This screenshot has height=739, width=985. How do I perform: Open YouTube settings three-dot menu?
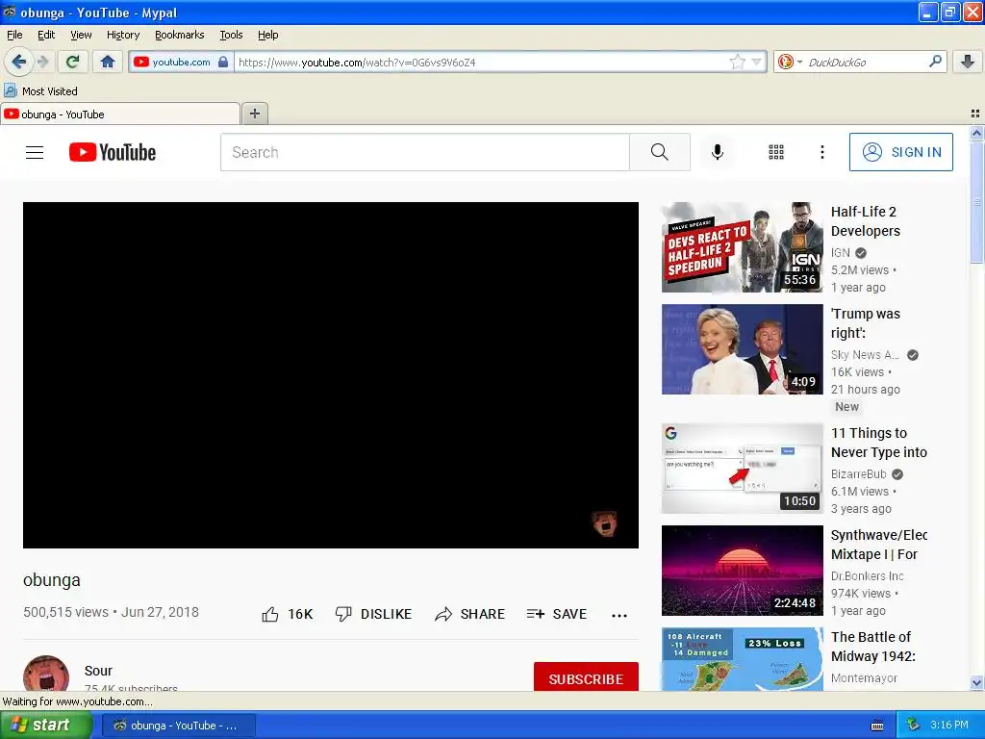[x=821, y=152]
